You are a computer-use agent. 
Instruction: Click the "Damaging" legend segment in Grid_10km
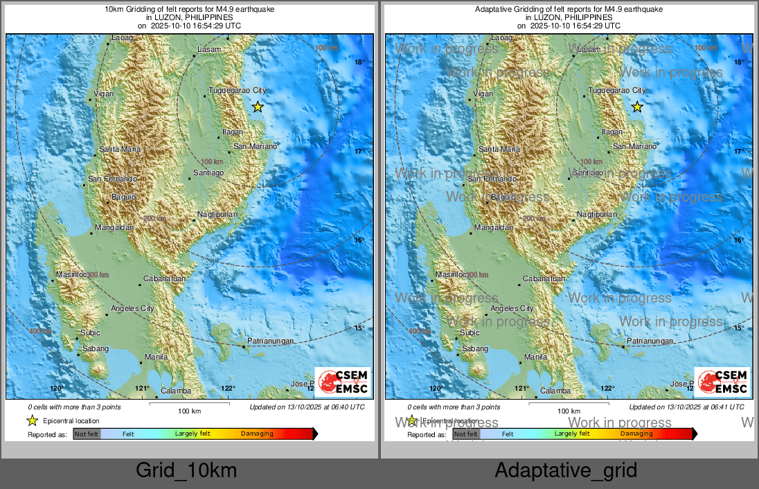click(257, 434)
